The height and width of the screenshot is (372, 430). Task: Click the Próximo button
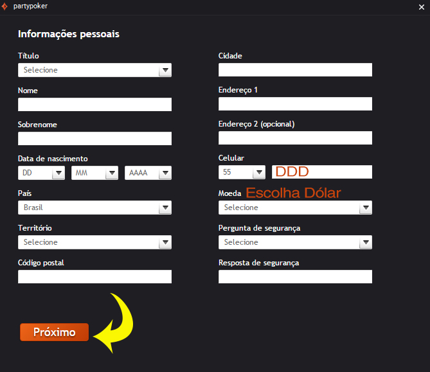pyautogui.click(x=54, y=332)
